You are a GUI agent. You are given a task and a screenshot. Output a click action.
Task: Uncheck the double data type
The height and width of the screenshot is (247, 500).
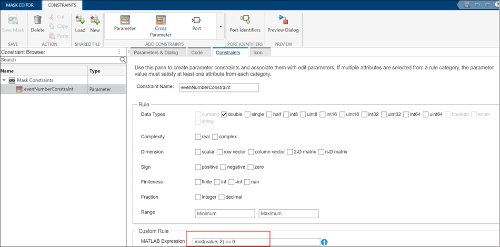pyautogui.click(x=224, y=114)
